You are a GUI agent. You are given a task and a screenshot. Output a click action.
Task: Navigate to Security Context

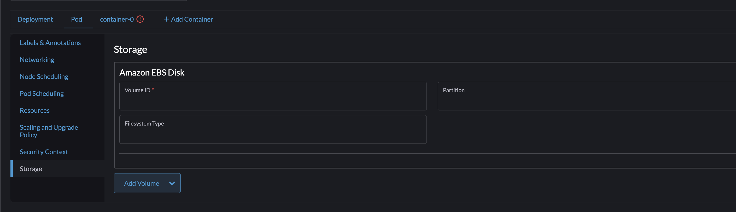pyautogui.click(x=44, y=152)
